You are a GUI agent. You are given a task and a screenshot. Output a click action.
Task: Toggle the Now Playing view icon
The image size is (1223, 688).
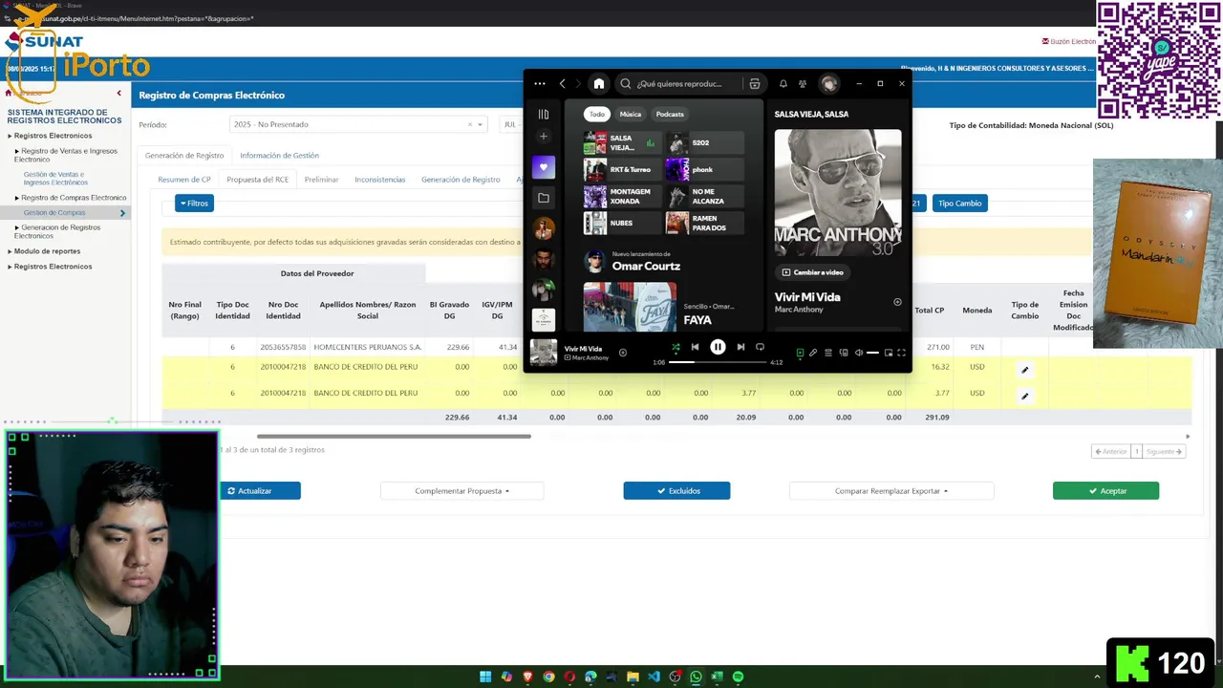(x=801, y=353)
